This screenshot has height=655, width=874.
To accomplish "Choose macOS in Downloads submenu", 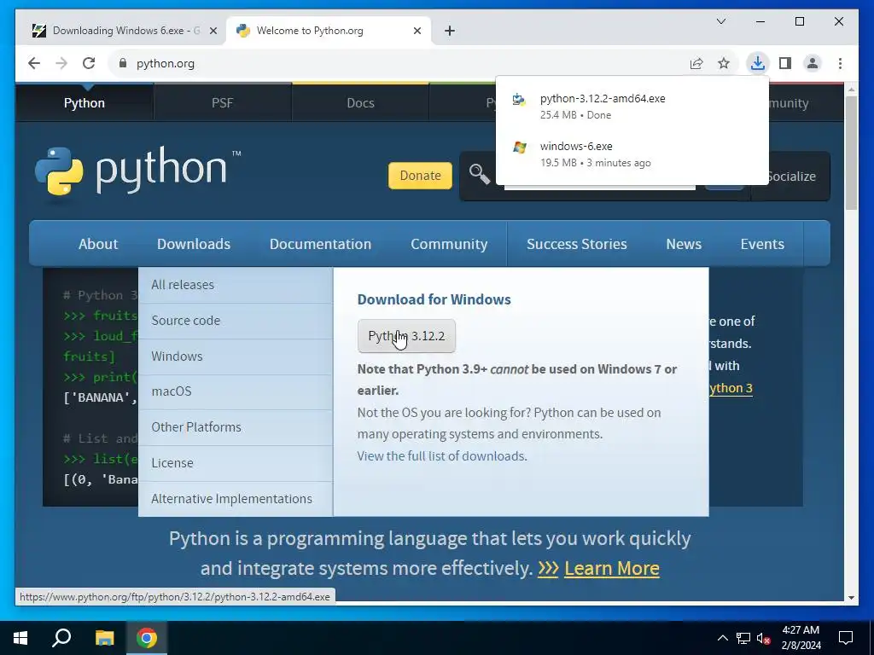I will point(236,391).
